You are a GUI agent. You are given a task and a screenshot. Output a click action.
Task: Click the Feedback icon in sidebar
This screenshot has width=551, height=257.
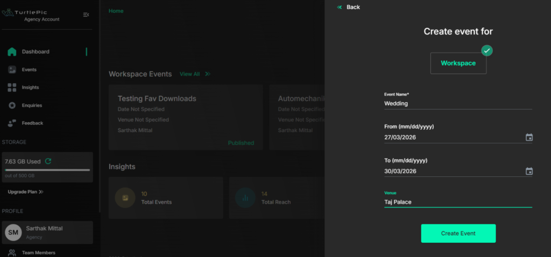click(12, 123)
